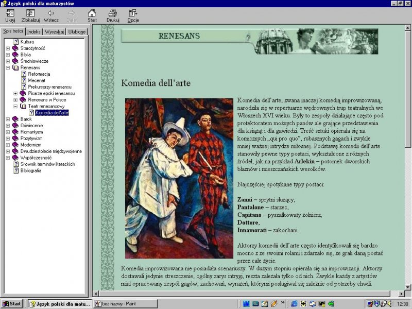Click the Pierrot and Harlequin painting
The image size is (412, 309).
coord(179,178)
